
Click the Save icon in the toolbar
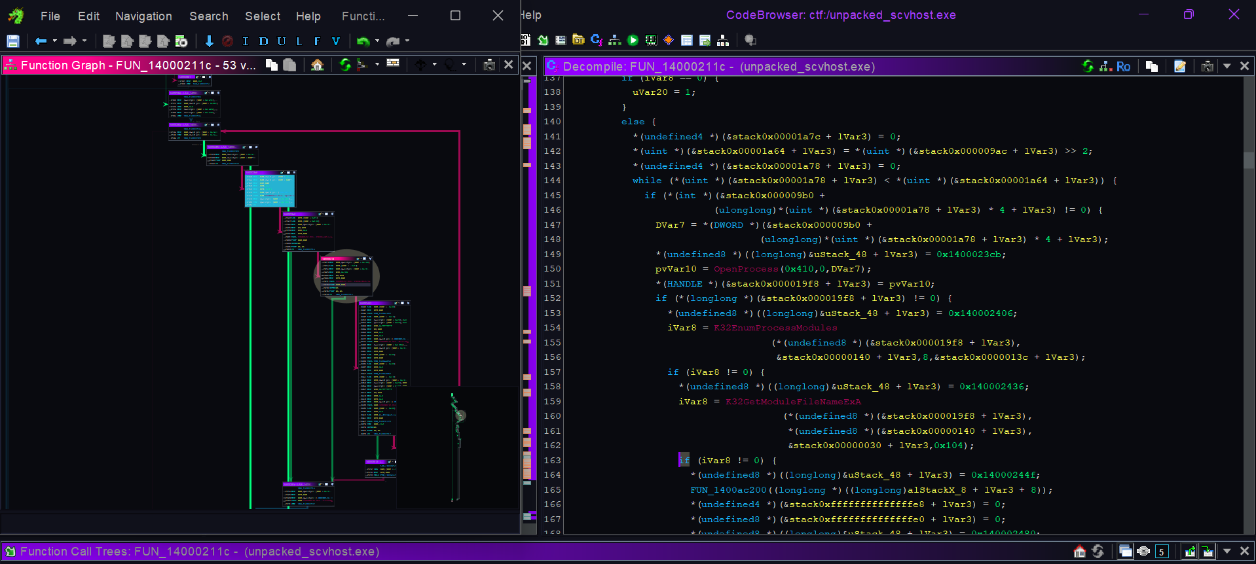coord(13,41)
